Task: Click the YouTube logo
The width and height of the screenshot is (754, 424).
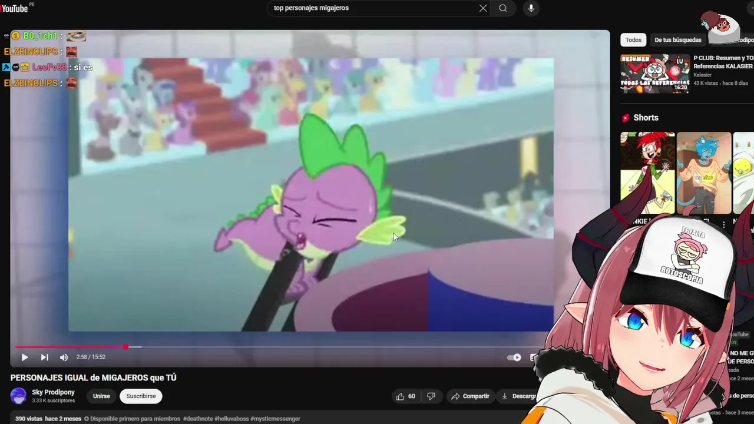Action: [x=14, y=8]
